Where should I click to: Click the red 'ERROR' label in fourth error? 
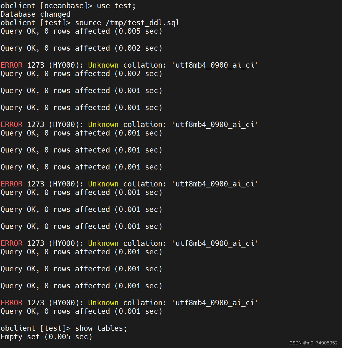pos(11,243)
